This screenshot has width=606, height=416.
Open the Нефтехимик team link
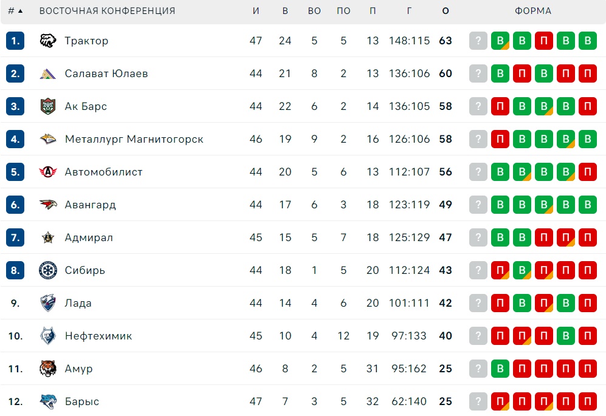[98, 336]
